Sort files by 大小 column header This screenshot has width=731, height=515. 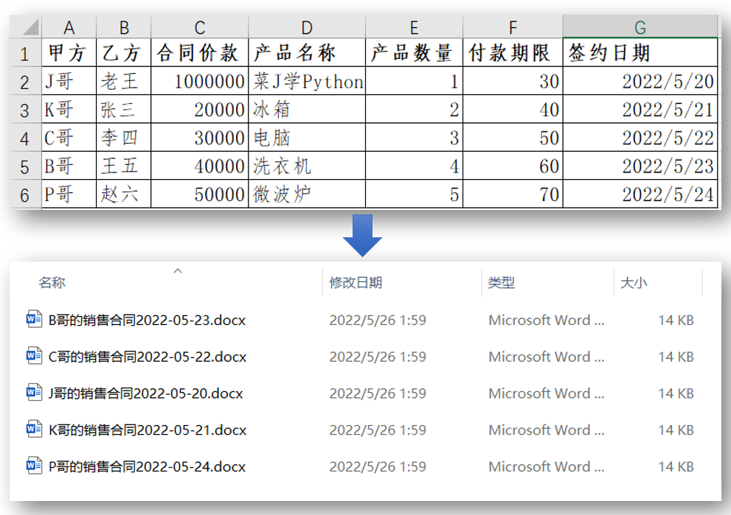tap(634, 282)
